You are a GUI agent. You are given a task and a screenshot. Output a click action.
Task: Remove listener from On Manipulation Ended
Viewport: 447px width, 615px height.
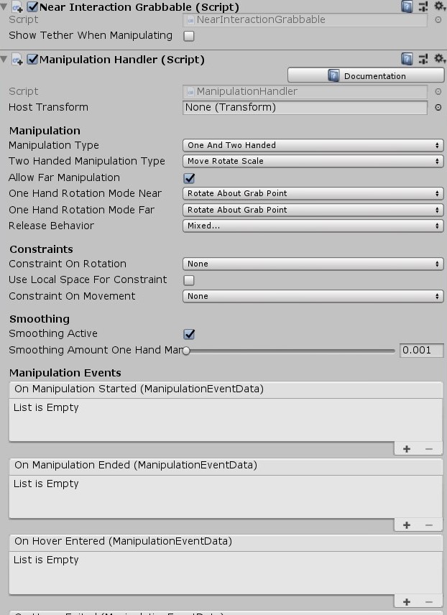(x=428, y=525)
